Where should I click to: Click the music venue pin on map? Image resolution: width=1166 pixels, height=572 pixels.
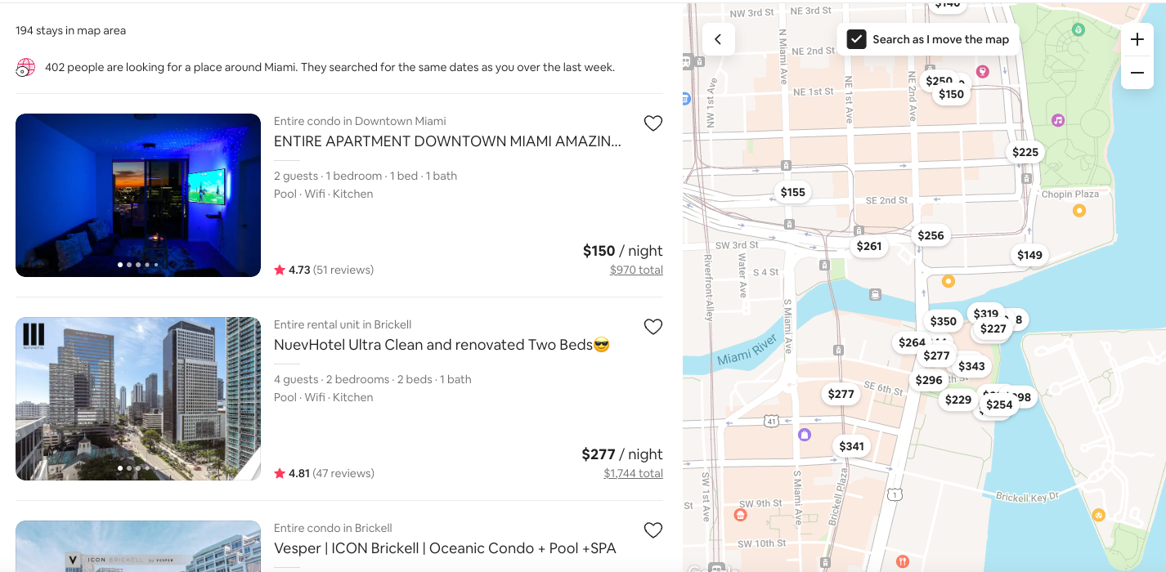[1058, 120]
